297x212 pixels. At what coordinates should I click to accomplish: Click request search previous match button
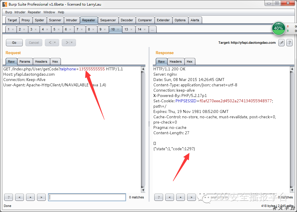pos(20,197)
